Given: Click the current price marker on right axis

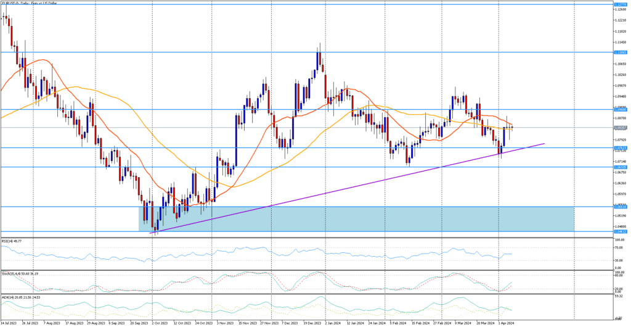Looking at the screenshot, I should point(621,128).
